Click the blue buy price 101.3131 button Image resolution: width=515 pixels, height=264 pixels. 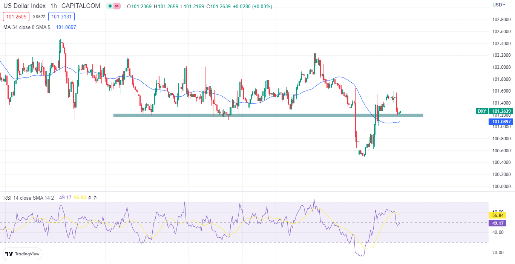click(x=61, y=17)
